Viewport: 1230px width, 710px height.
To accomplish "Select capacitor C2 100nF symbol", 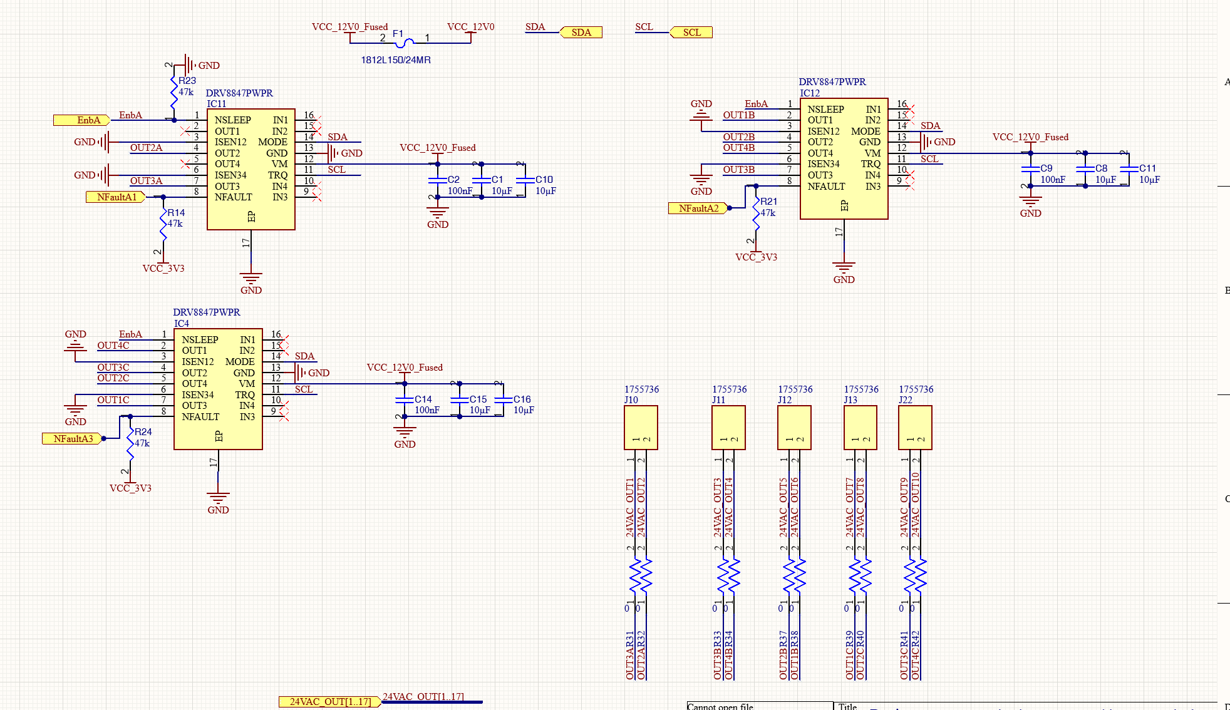I will [x=438, y=180].
